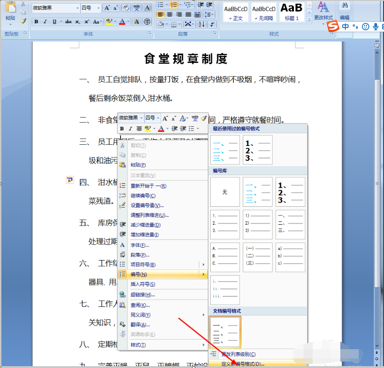Viewport: 384px width, 368px height.
Task: Click Increase Indent in ribbon paragraph group
Action: (x=209, y=5)
